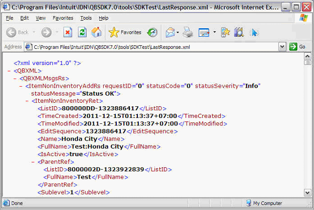The image size is (314, 210).
Task: Collapse the ParentRef node
Action: pos(33,162)
